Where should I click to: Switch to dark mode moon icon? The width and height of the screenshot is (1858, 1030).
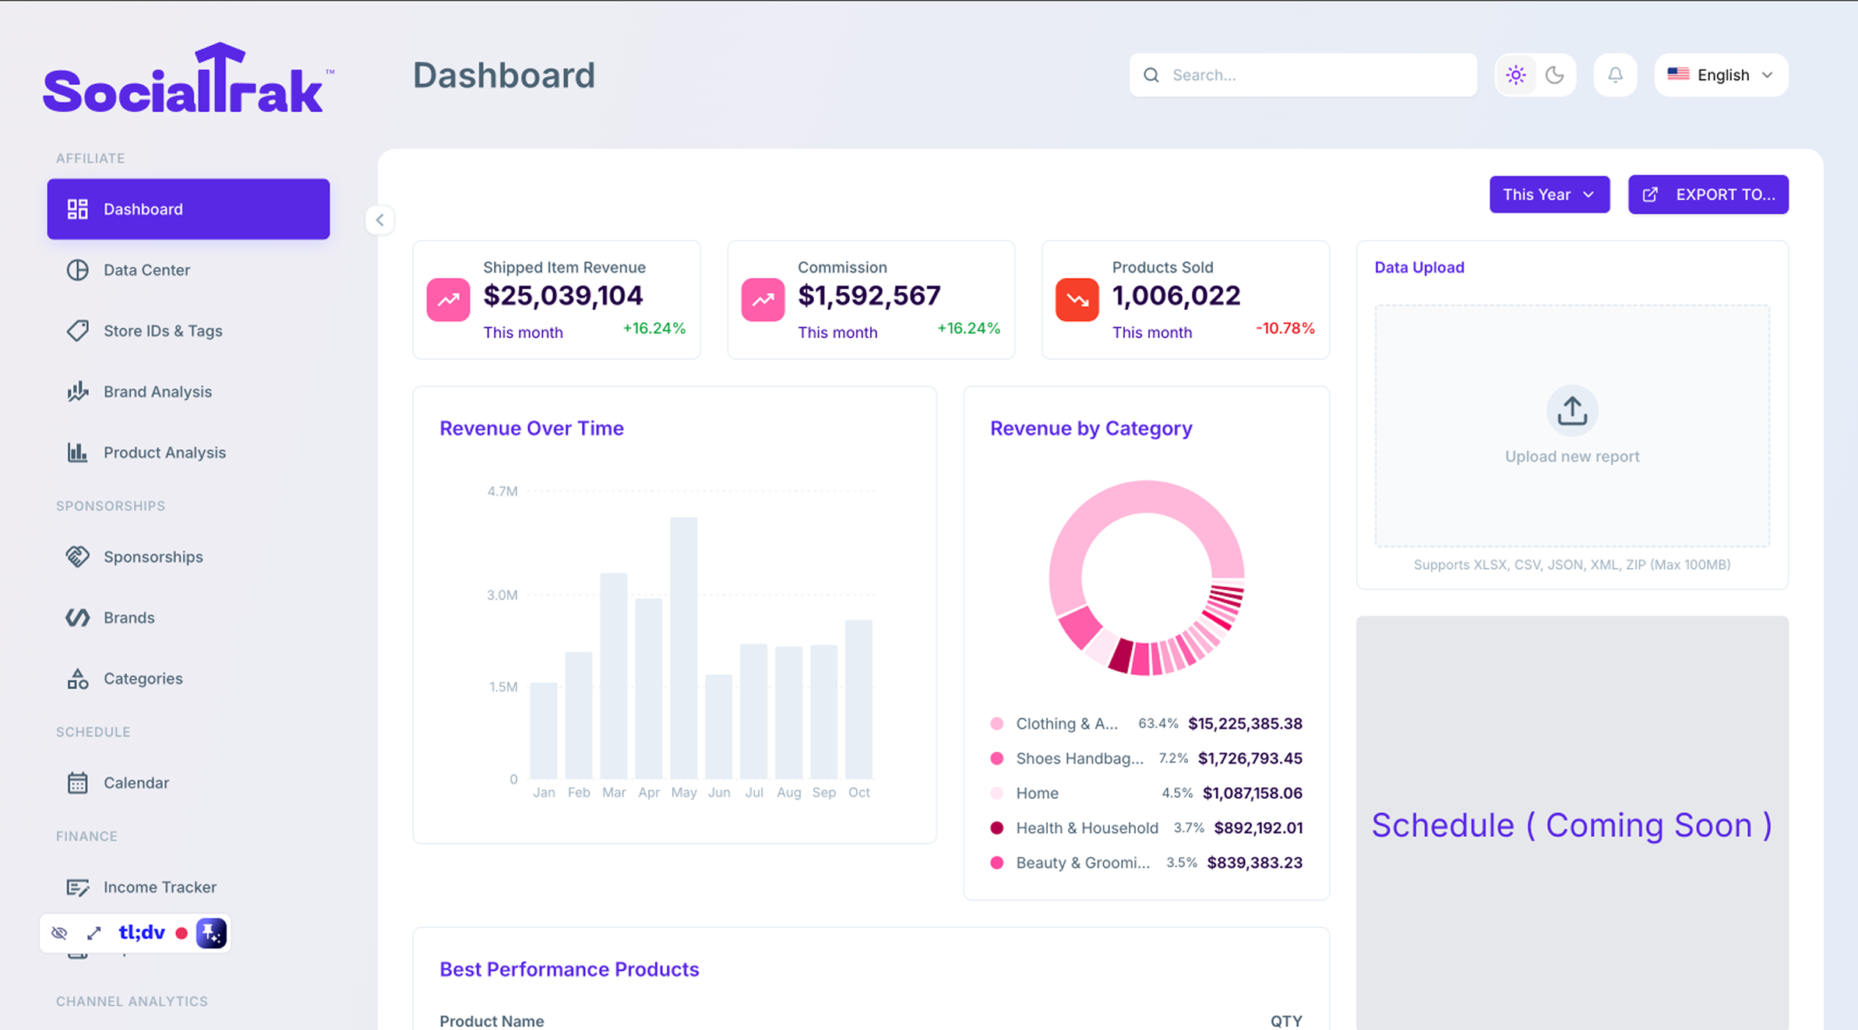click(x=1555, y=75)
